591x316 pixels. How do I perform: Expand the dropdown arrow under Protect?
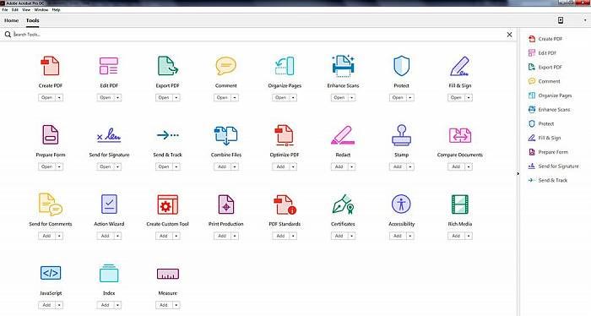pos(410,98)
